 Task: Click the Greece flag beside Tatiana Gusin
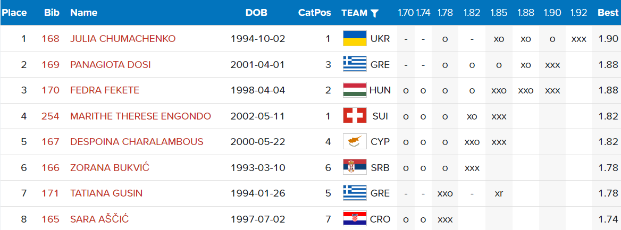click(x=355, y=193)
